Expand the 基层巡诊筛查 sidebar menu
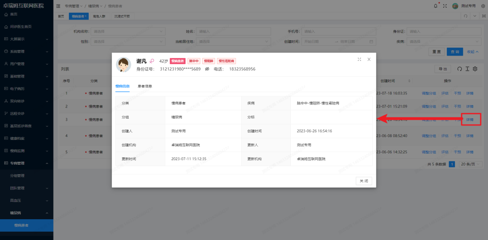488x240 pixels. coord(27,126)
